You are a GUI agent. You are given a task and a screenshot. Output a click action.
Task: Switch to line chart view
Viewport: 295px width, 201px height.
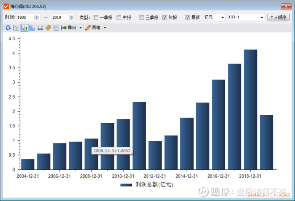click(16, 28)
